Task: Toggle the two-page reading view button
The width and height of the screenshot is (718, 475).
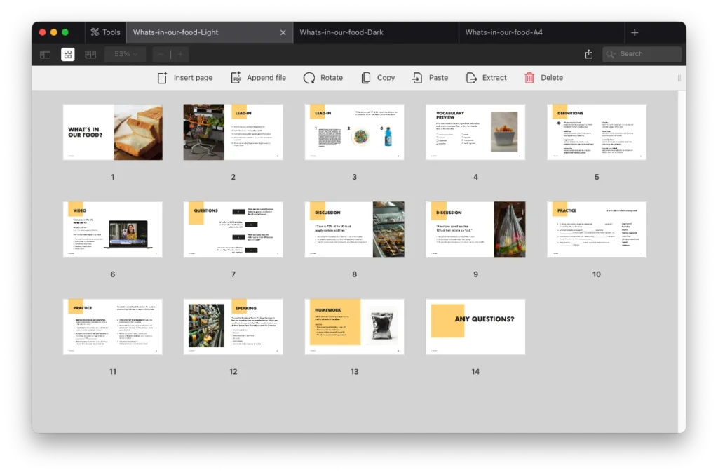Action: click(90, 54)
